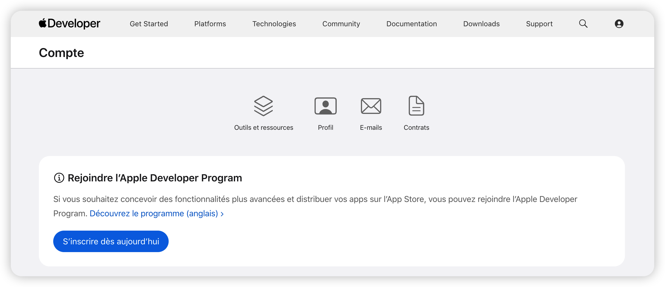
Task: Click the Apple Developer logo
Action: (69, 24)
